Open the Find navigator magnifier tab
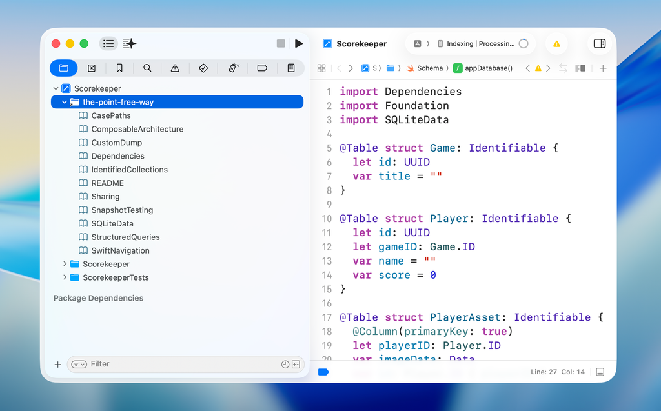Screen dimensions: 661x411 pyautogui.click(x=147, y=68)
